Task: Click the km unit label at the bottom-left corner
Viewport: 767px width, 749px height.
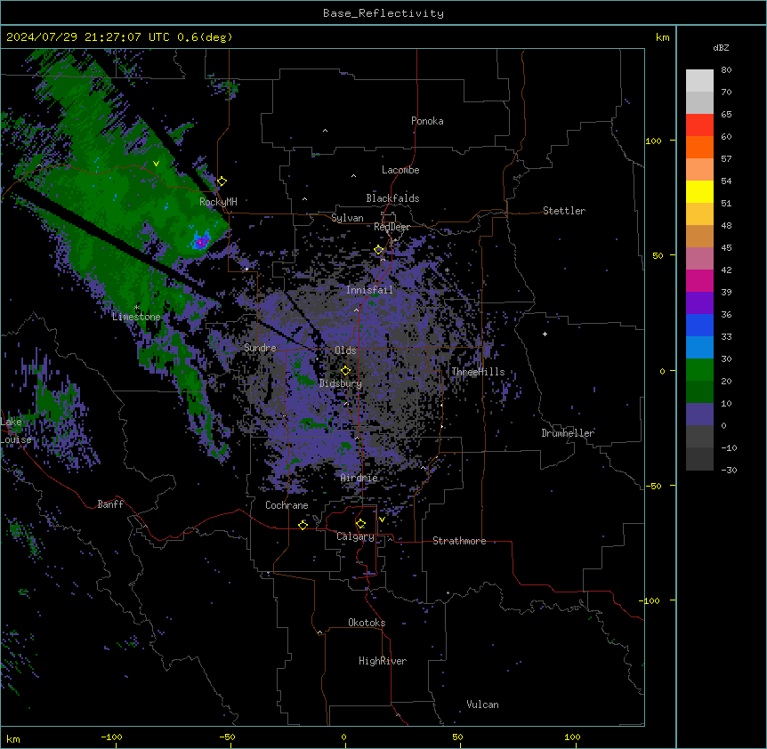Action: point(13,739)
